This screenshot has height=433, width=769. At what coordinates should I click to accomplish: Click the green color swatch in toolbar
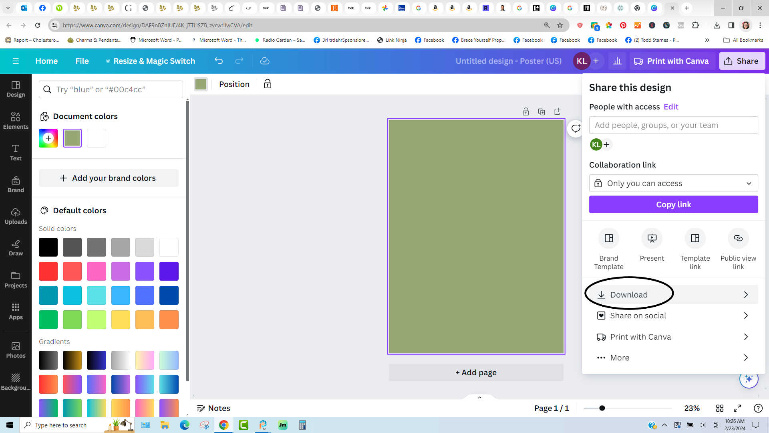click(201, 84)
